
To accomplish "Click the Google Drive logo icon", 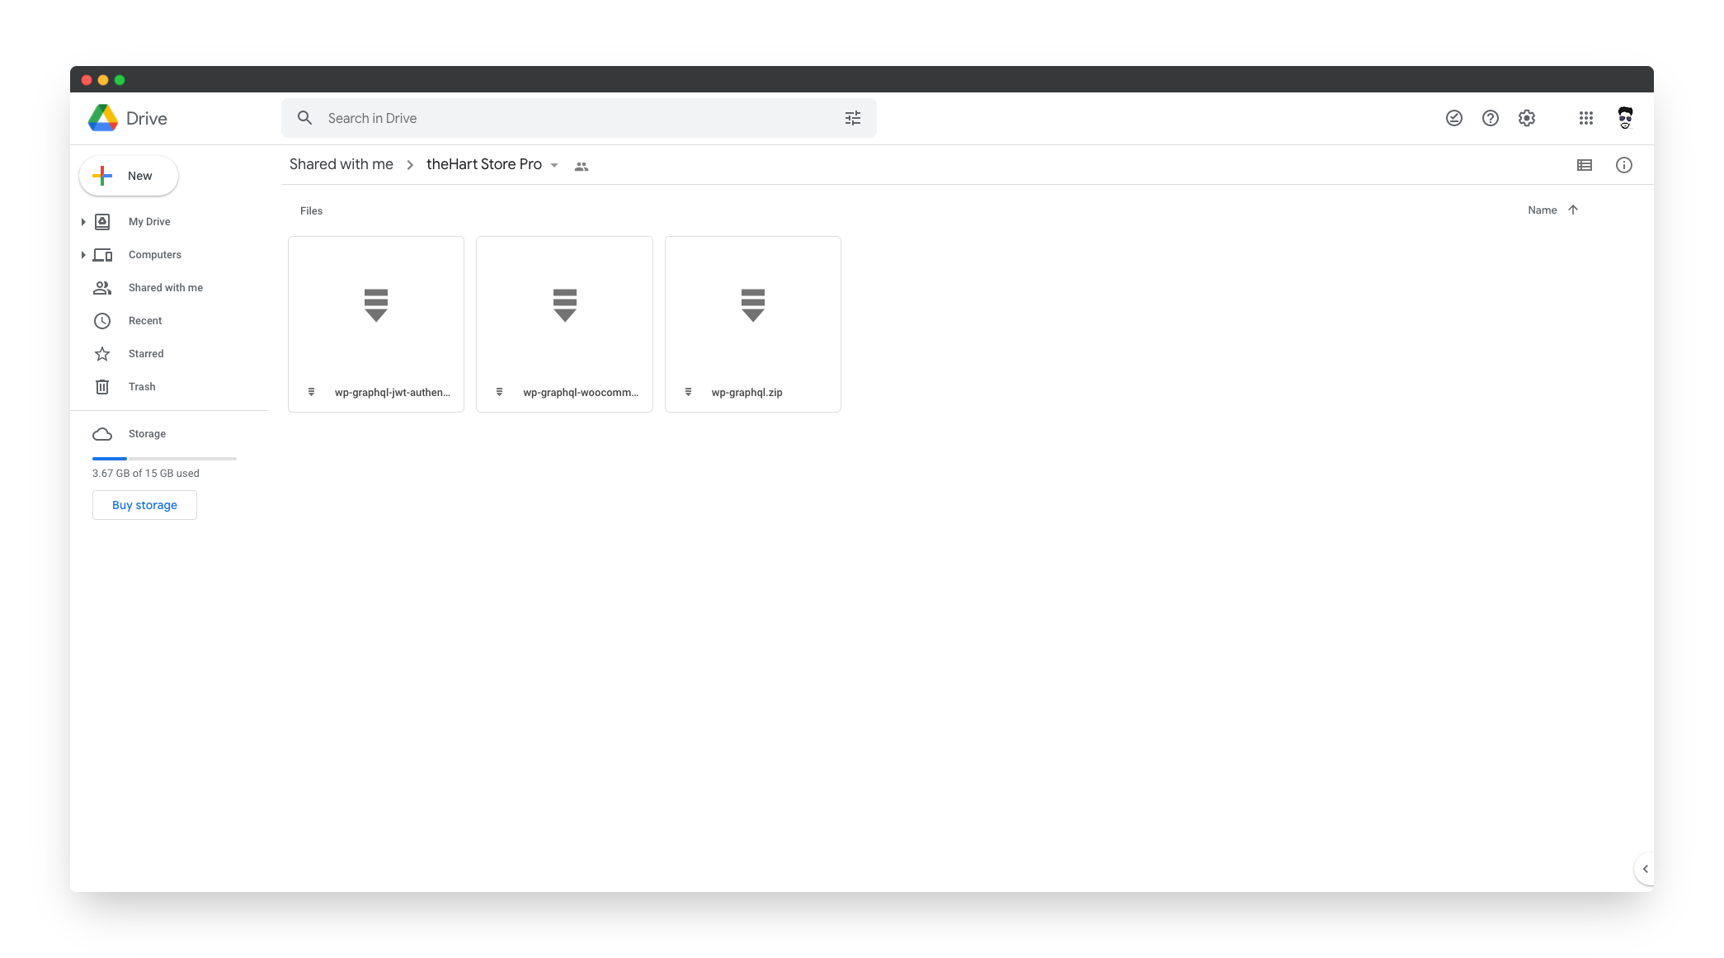I will point(105,118).
